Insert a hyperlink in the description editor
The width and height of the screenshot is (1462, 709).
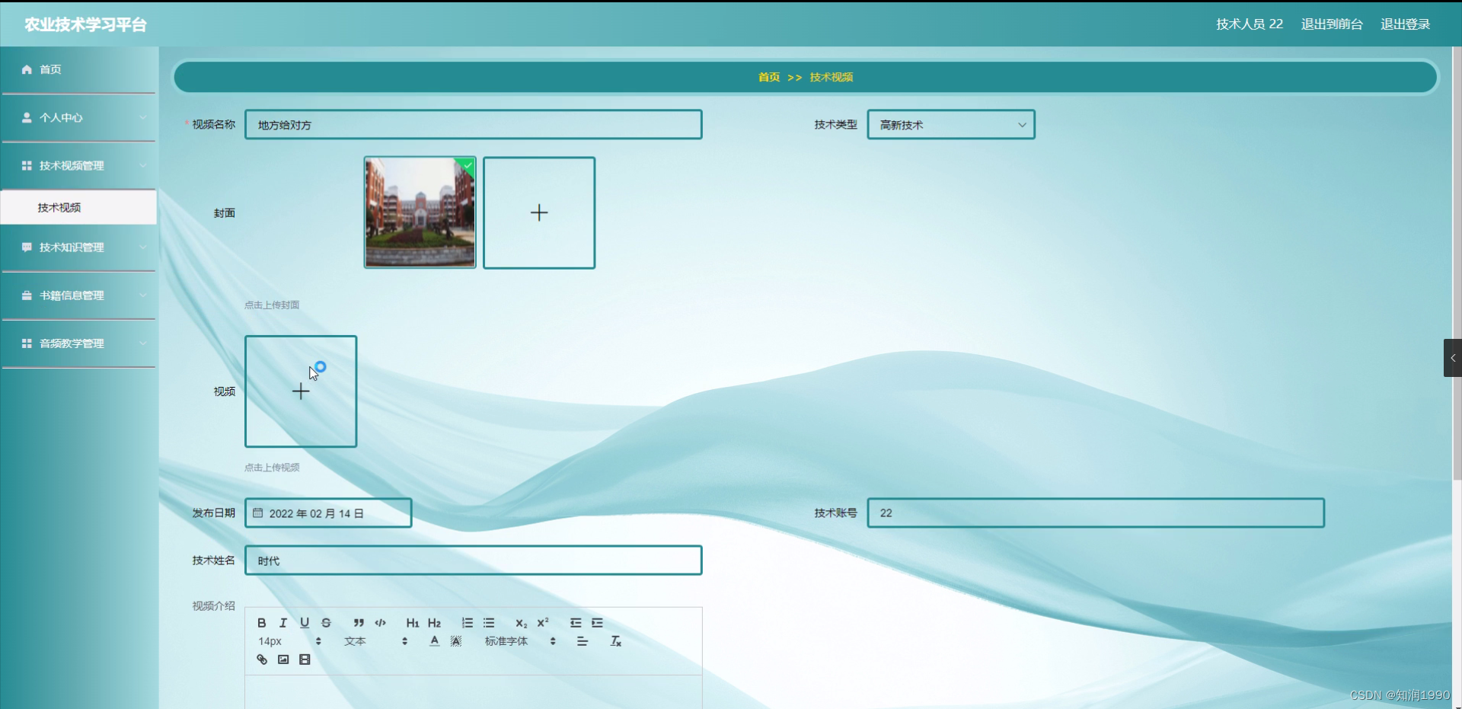262,659
